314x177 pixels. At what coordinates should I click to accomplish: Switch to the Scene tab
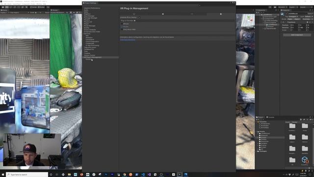[x=54, y=10]
